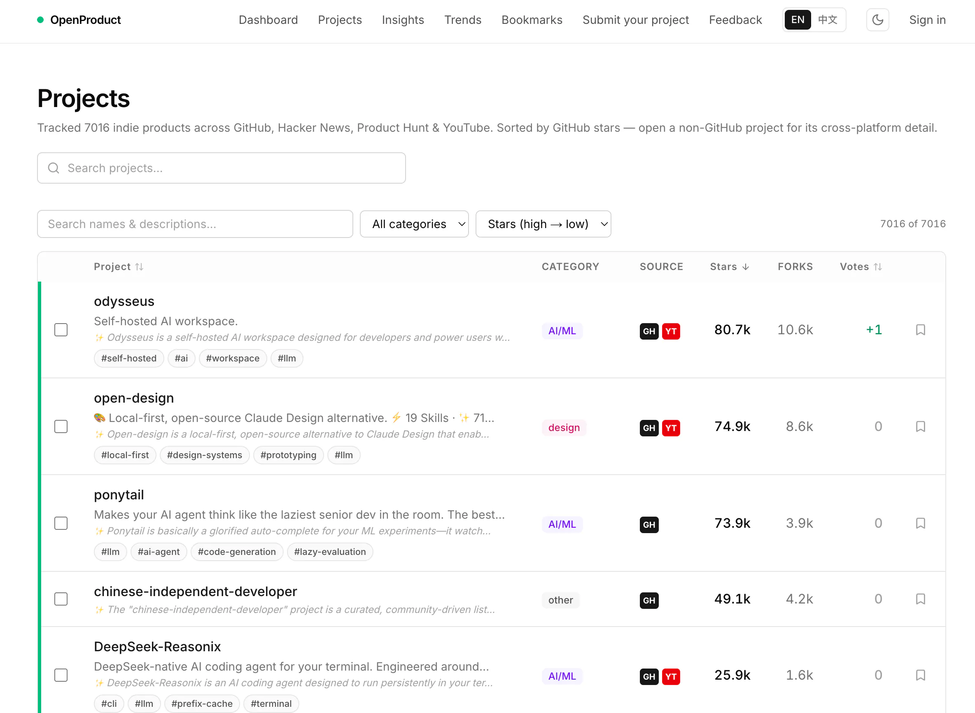Open the chinese-independent-developer project title
This screenshot has height=713, width=975.
(x=195, y=591)
